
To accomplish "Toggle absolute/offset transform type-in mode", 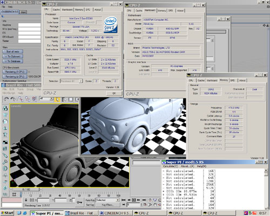I will point(32,200).
